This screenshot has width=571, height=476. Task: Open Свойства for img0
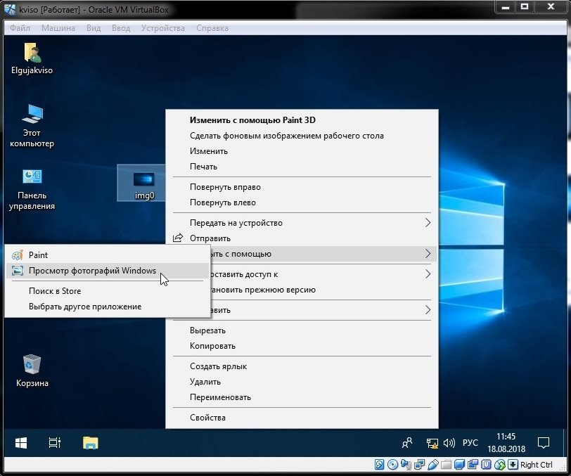tap(302, 418)
